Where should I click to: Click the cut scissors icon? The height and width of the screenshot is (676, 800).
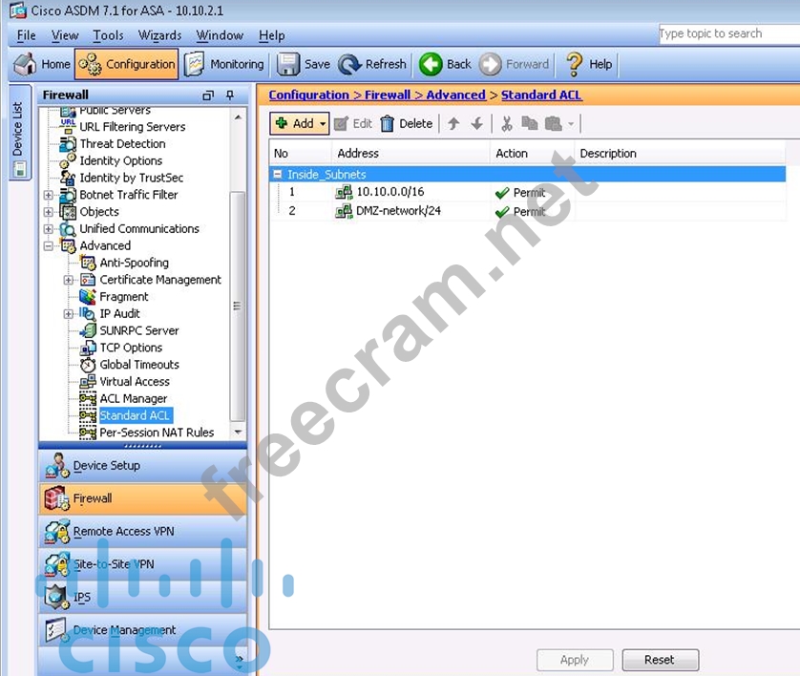(x=506, y=123)
